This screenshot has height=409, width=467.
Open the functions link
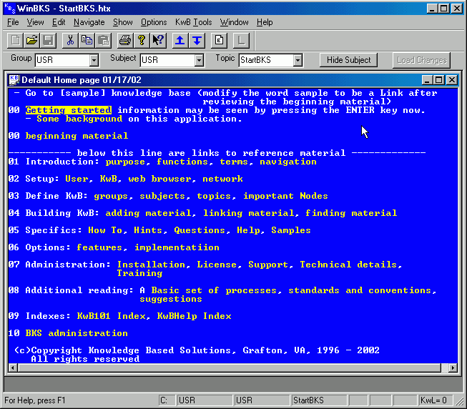(182, 162)
